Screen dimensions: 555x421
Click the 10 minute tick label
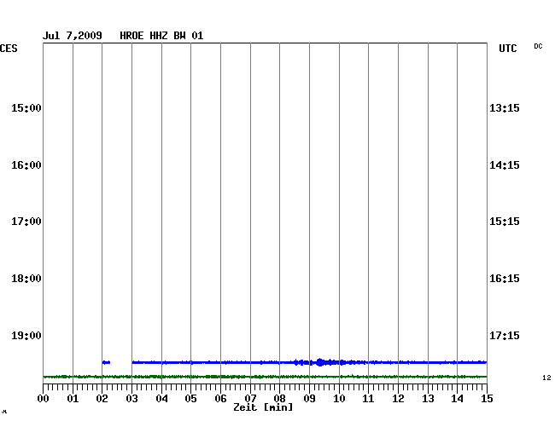[339, 399]
